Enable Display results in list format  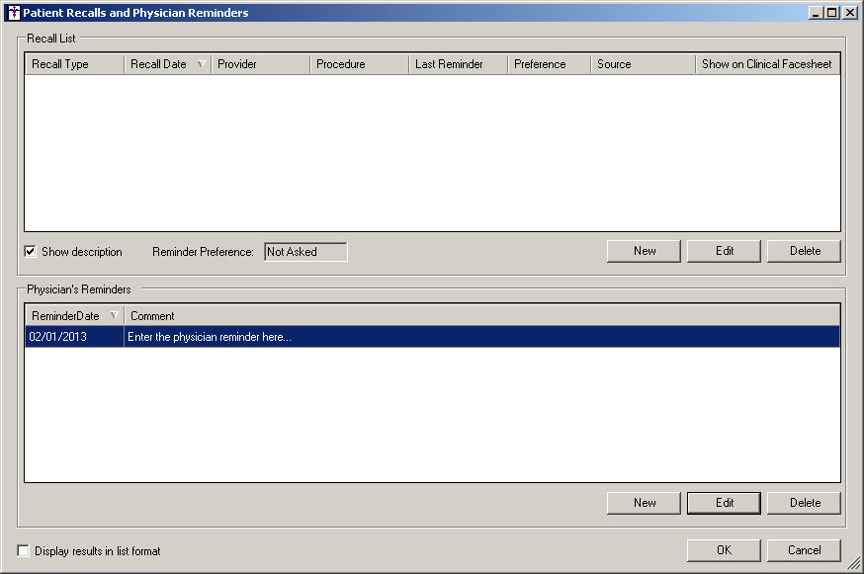click(24, 551)
